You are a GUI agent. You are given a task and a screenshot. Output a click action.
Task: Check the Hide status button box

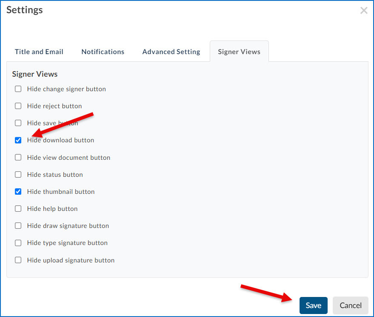pyautogui.click(x=18, y=174)
